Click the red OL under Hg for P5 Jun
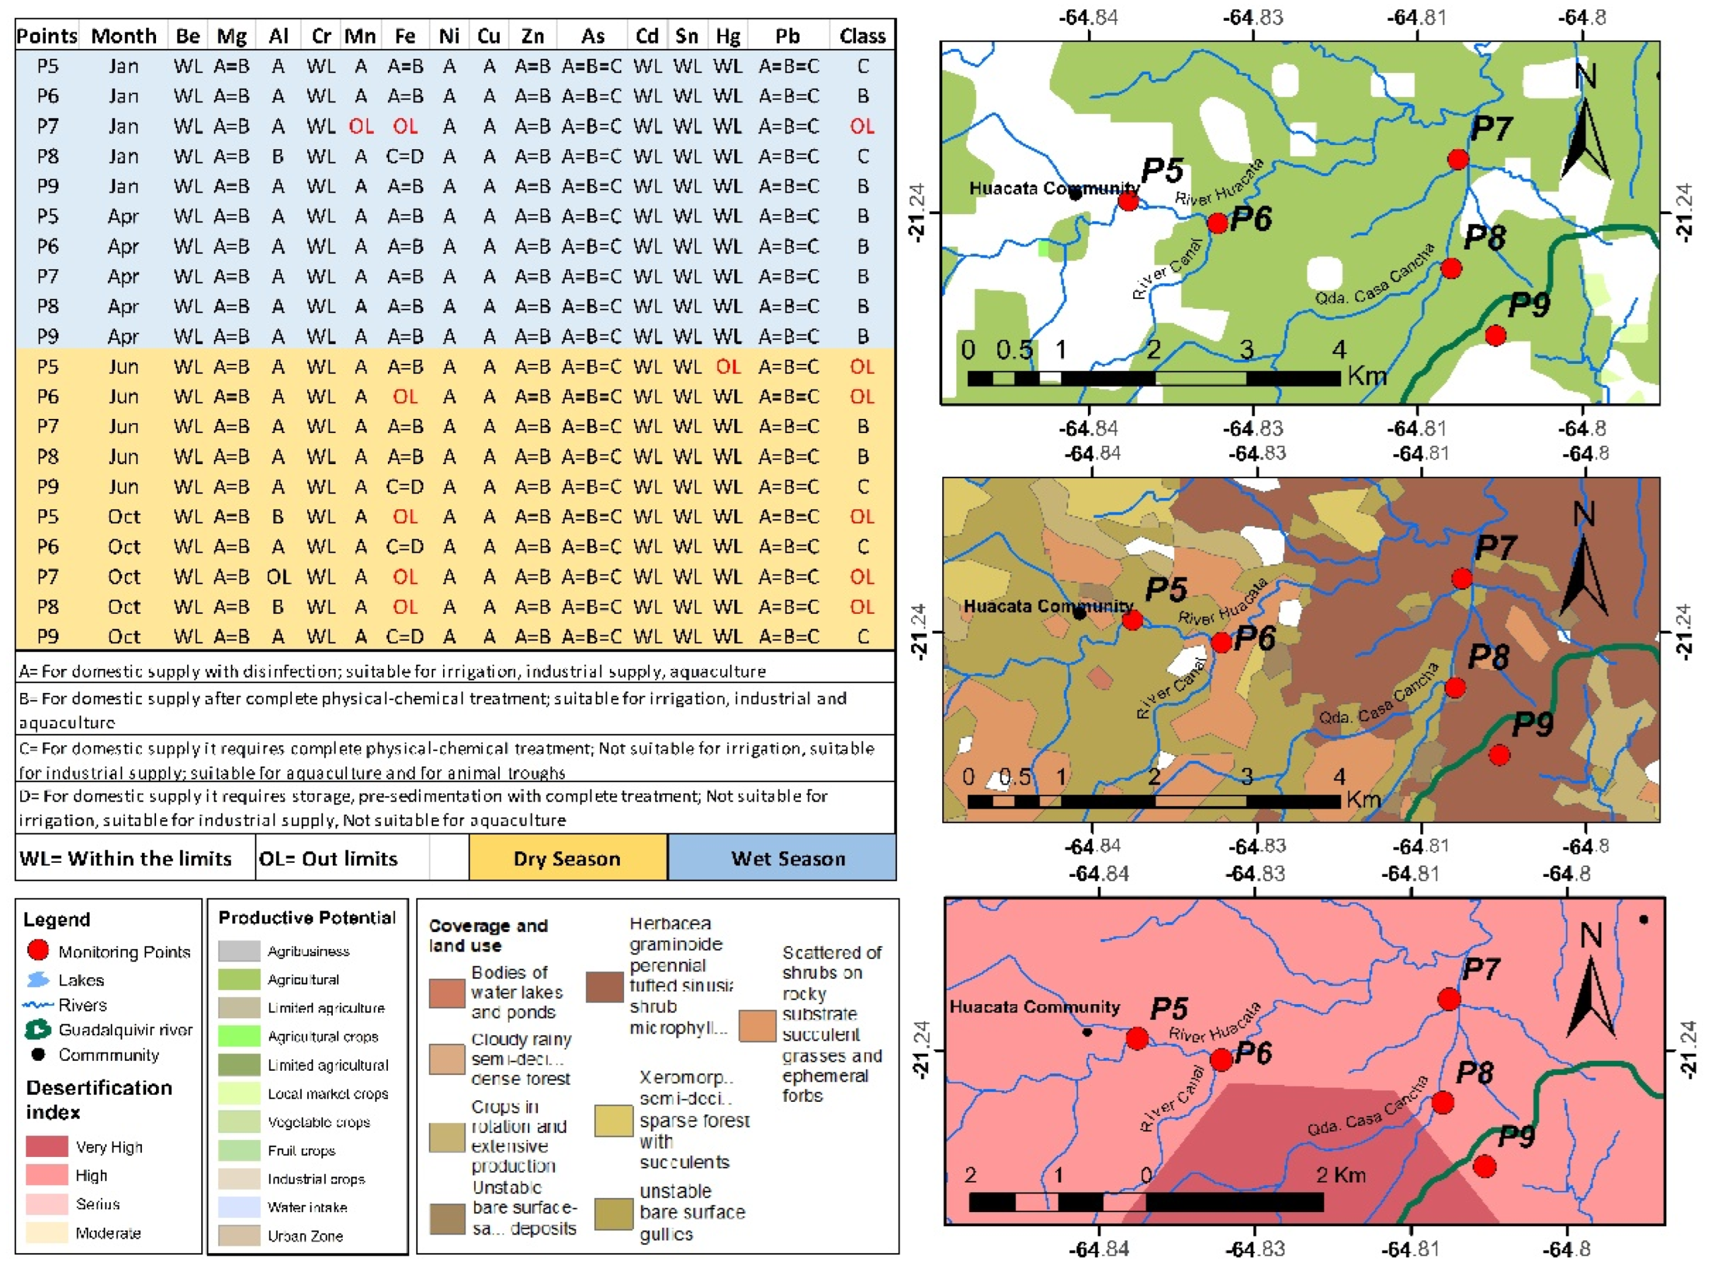This screenshot has height=1275, width=1715. 727,367
